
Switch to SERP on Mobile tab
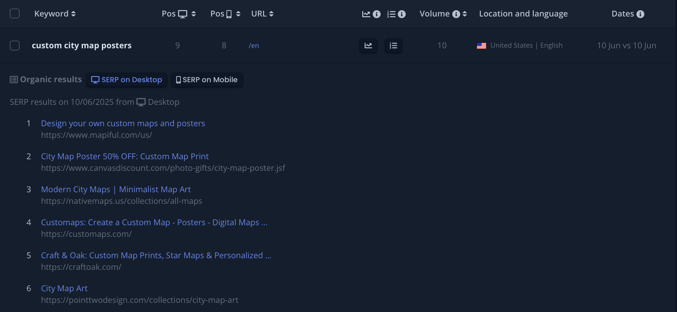[207, 80]
